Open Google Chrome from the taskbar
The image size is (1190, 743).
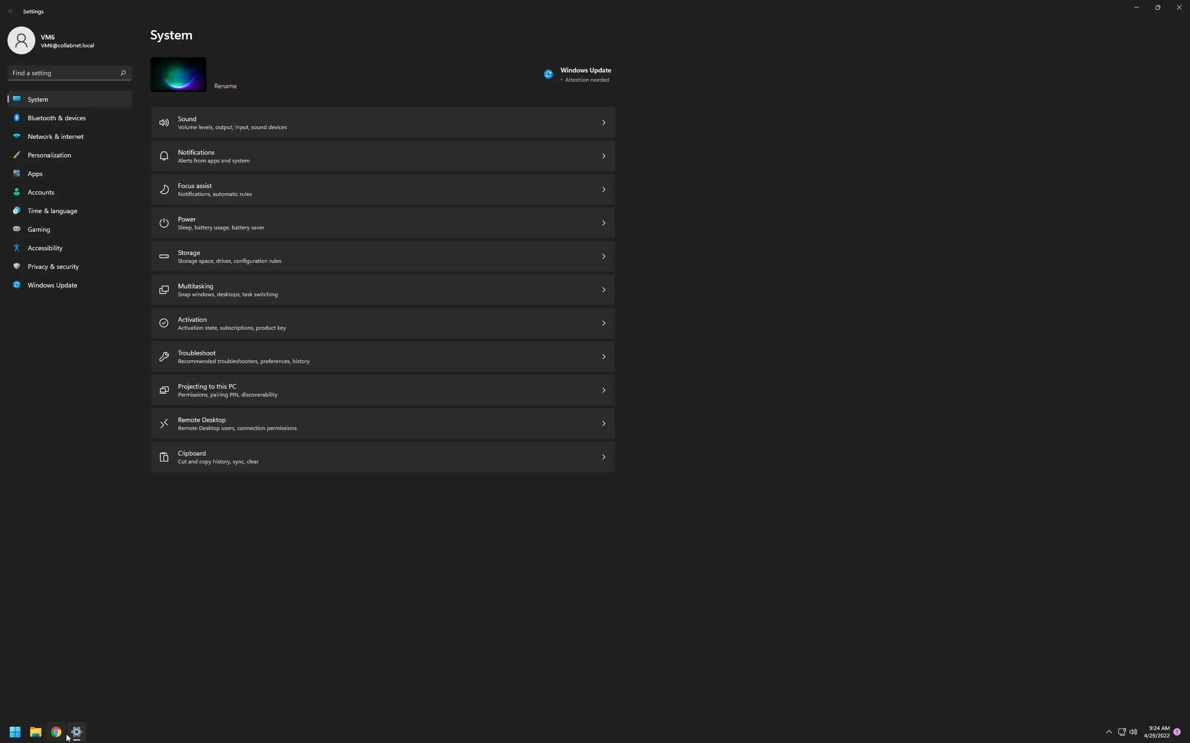[56, 732]
